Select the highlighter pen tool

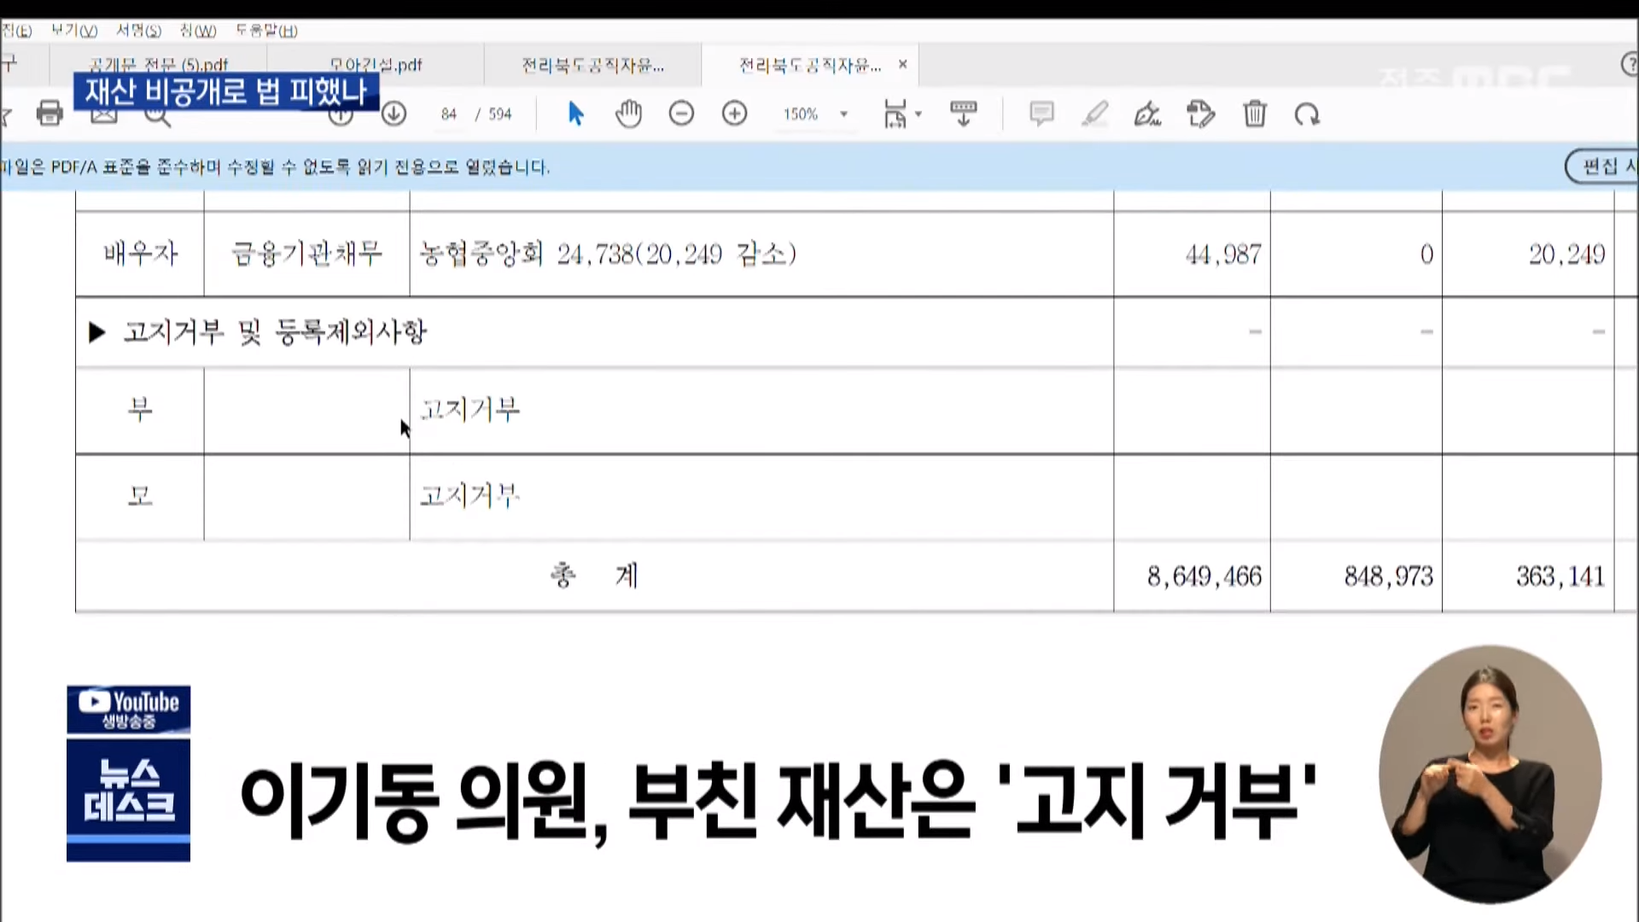(x=1094, y=114)
